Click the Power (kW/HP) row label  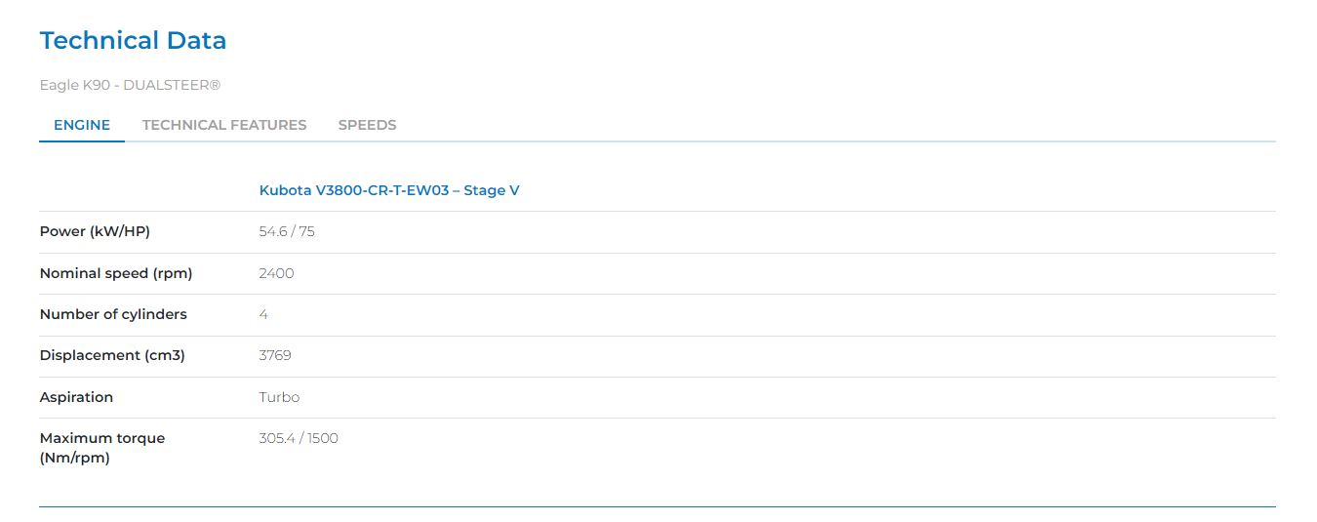(x=95, y=232)
